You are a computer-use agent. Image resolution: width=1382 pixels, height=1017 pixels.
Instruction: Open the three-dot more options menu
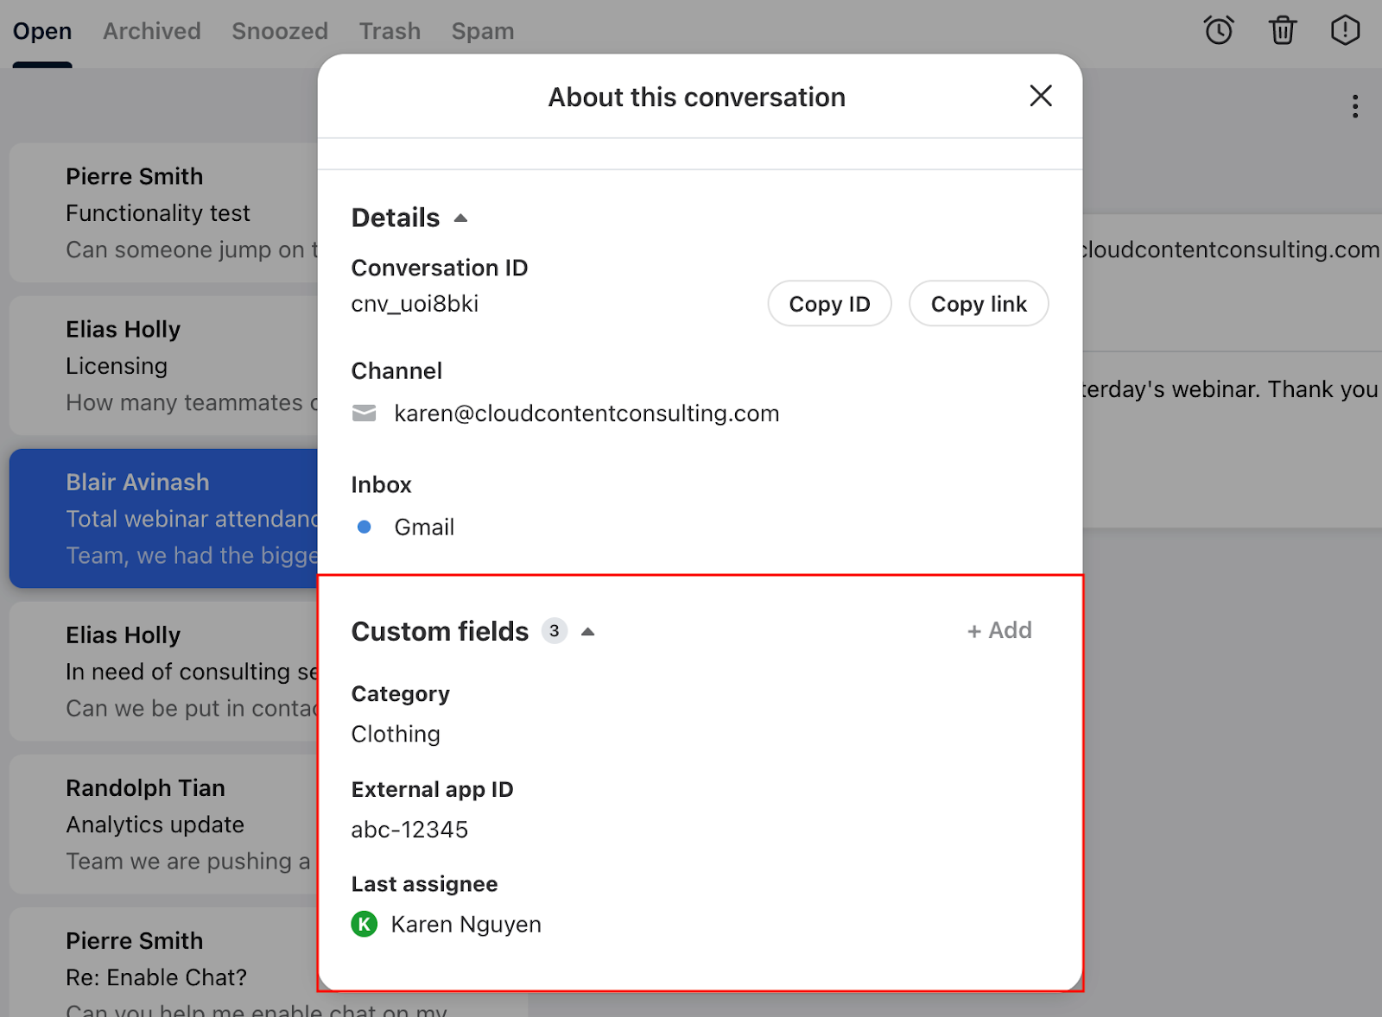pos(1355,106)
